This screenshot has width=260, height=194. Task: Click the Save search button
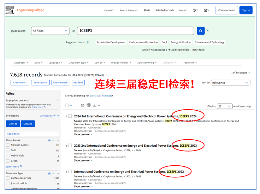[x=40, y=83]
